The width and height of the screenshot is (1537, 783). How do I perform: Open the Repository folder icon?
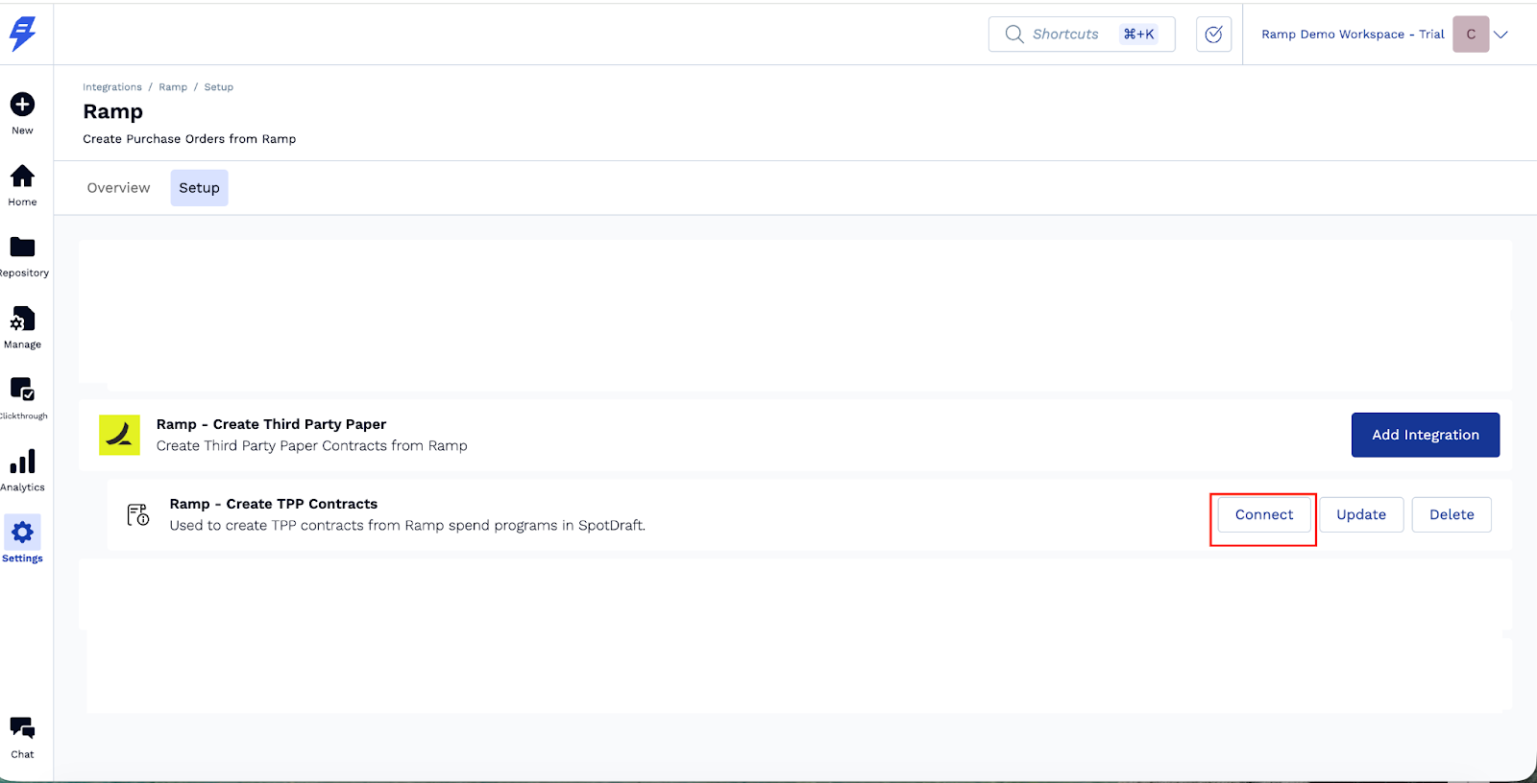(x=22, y=247)
